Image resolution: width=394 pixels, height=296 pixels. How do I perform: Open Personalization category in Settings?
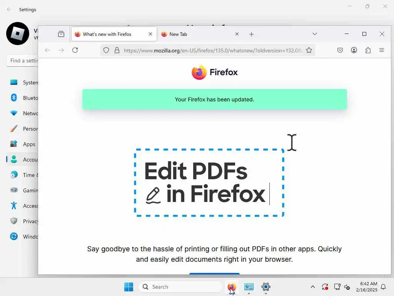tap(23, 129)
